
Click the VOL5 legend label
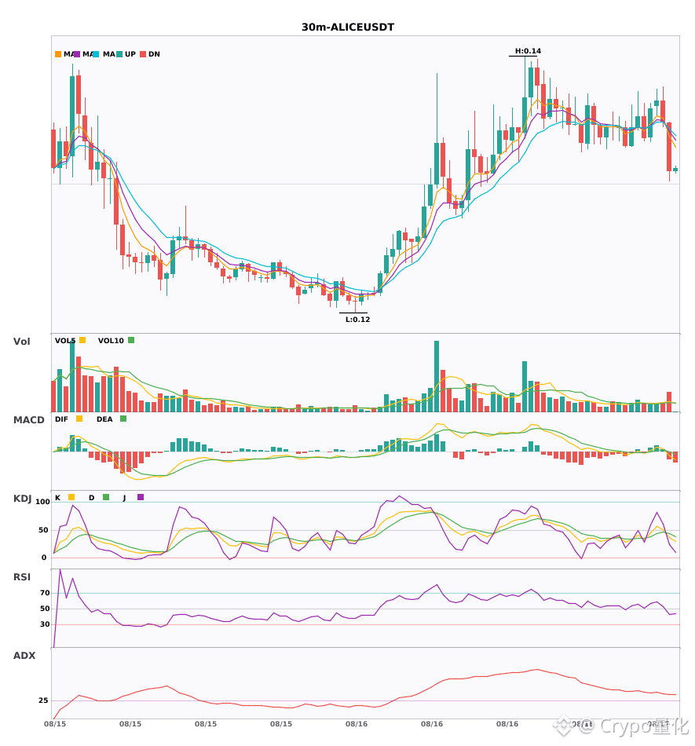[x=65, y=341]
